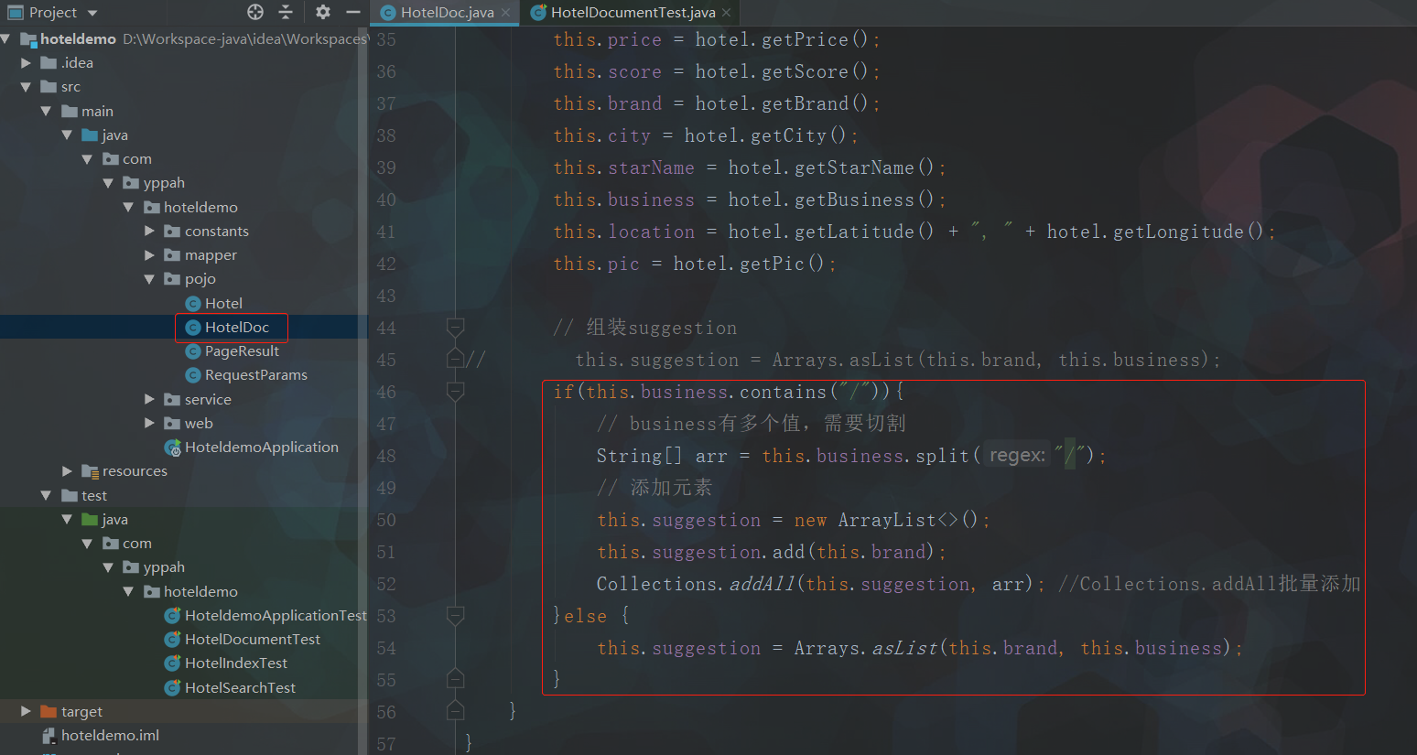Click the test java source folder icon
1417x755 pixels.
90,519
